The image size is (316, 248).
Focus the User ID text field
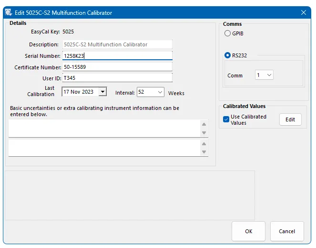tap(117, 78)
